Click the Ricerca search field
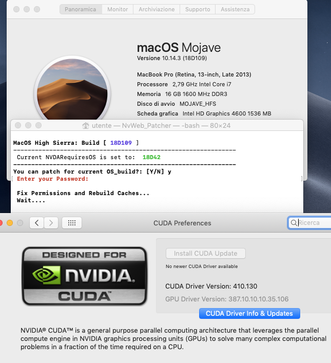Screen dimensions: 331x363 tap(310, 223)
